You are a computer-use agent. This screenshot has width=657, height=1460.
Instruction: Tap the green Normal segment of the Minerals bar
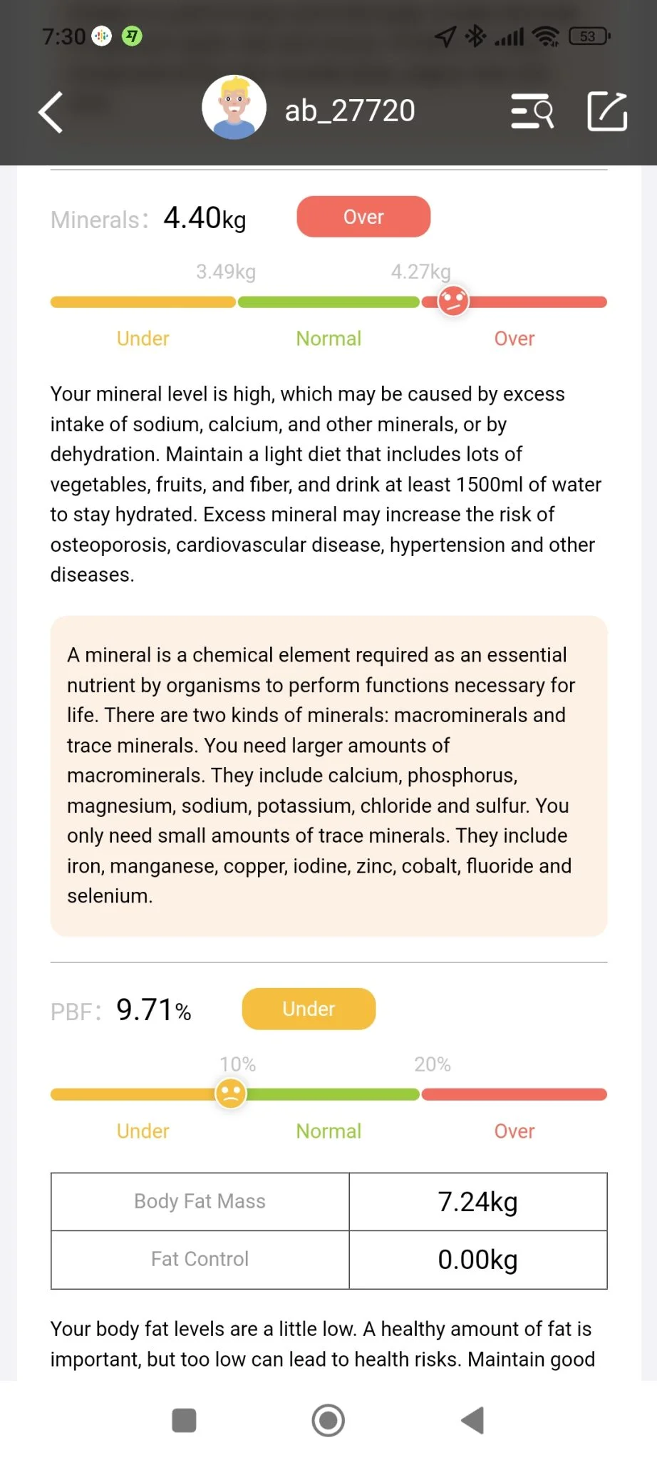pos(328,302)
